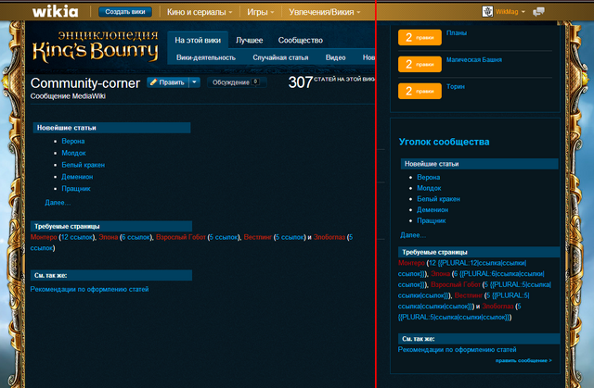Click Далее… link in sidebar community corner
Viewport: 594px width, 388px height.
click(x=413, y=235)
